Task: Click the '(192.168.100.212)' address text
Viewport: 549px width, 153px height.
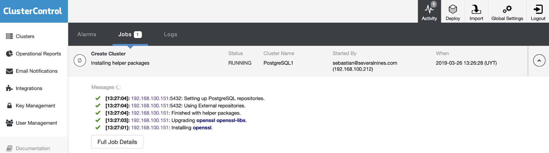Action: coord(353,69)
